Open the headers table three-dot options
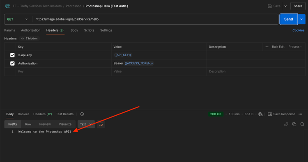 pos(267,47)
